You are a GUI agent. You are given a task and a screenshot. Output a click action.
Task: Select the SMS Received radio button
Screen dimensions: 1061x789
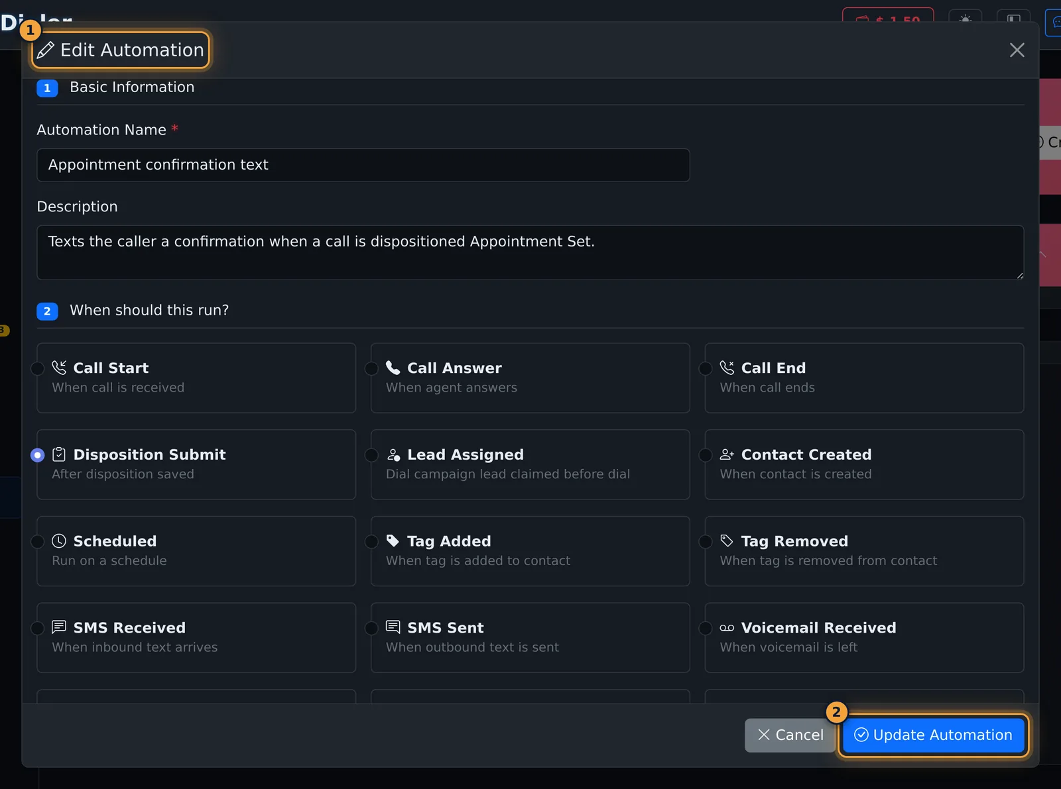(x=38, y=628)
